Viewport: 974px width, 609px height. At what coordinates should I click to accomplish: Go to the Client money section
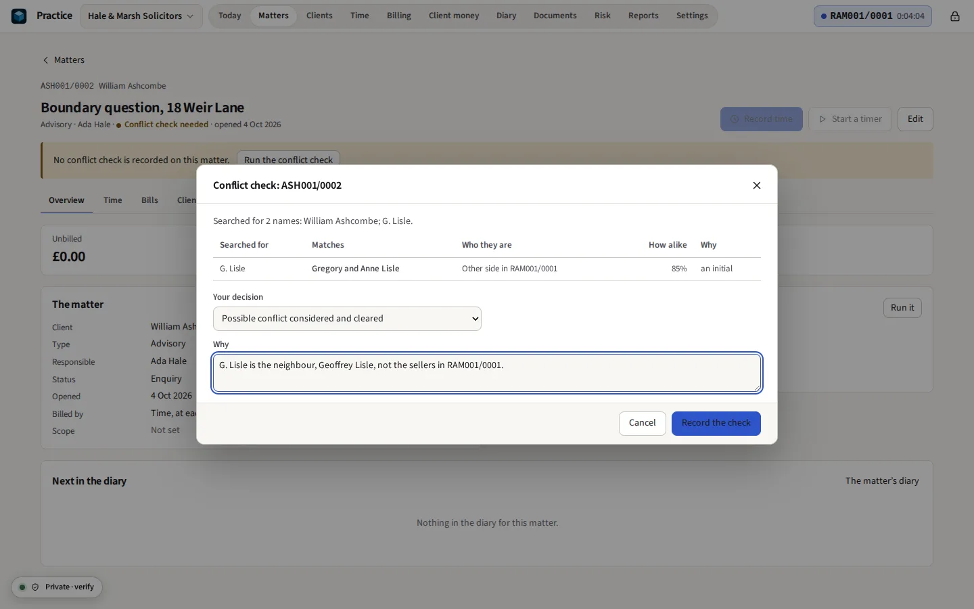coord(454,16)
